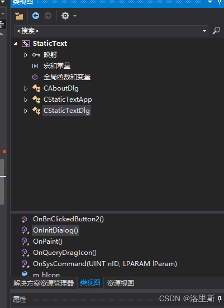The image size is (224, 308).
Task: Select OnSysCommand(UINT nID, LPARAM lParam)
Action: tap(105, 264)
